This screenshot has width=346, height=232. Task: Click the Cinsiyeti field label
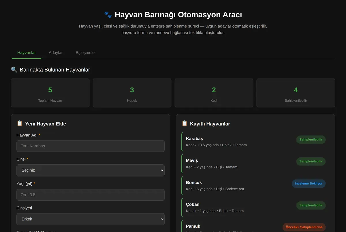pos(25,208)
